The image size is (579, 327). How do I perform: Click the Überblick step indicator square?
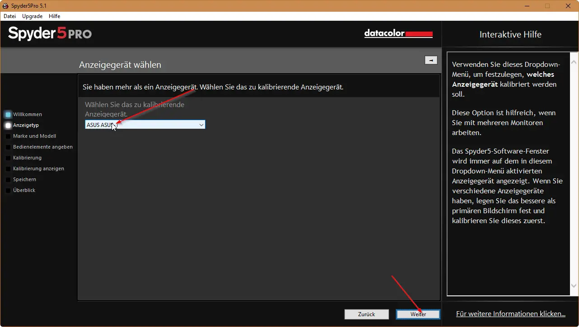pyautogui.click(x=8, y=191)
